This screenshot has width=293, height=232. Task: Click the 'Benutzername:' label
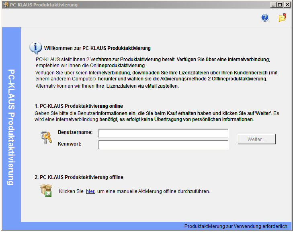tap(75, 132)
